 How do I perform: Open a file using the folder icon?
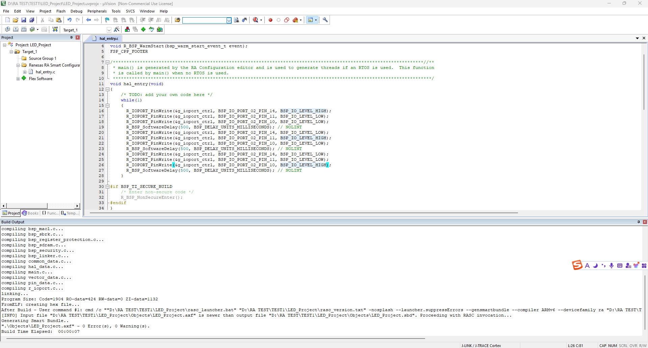point(16,20)
